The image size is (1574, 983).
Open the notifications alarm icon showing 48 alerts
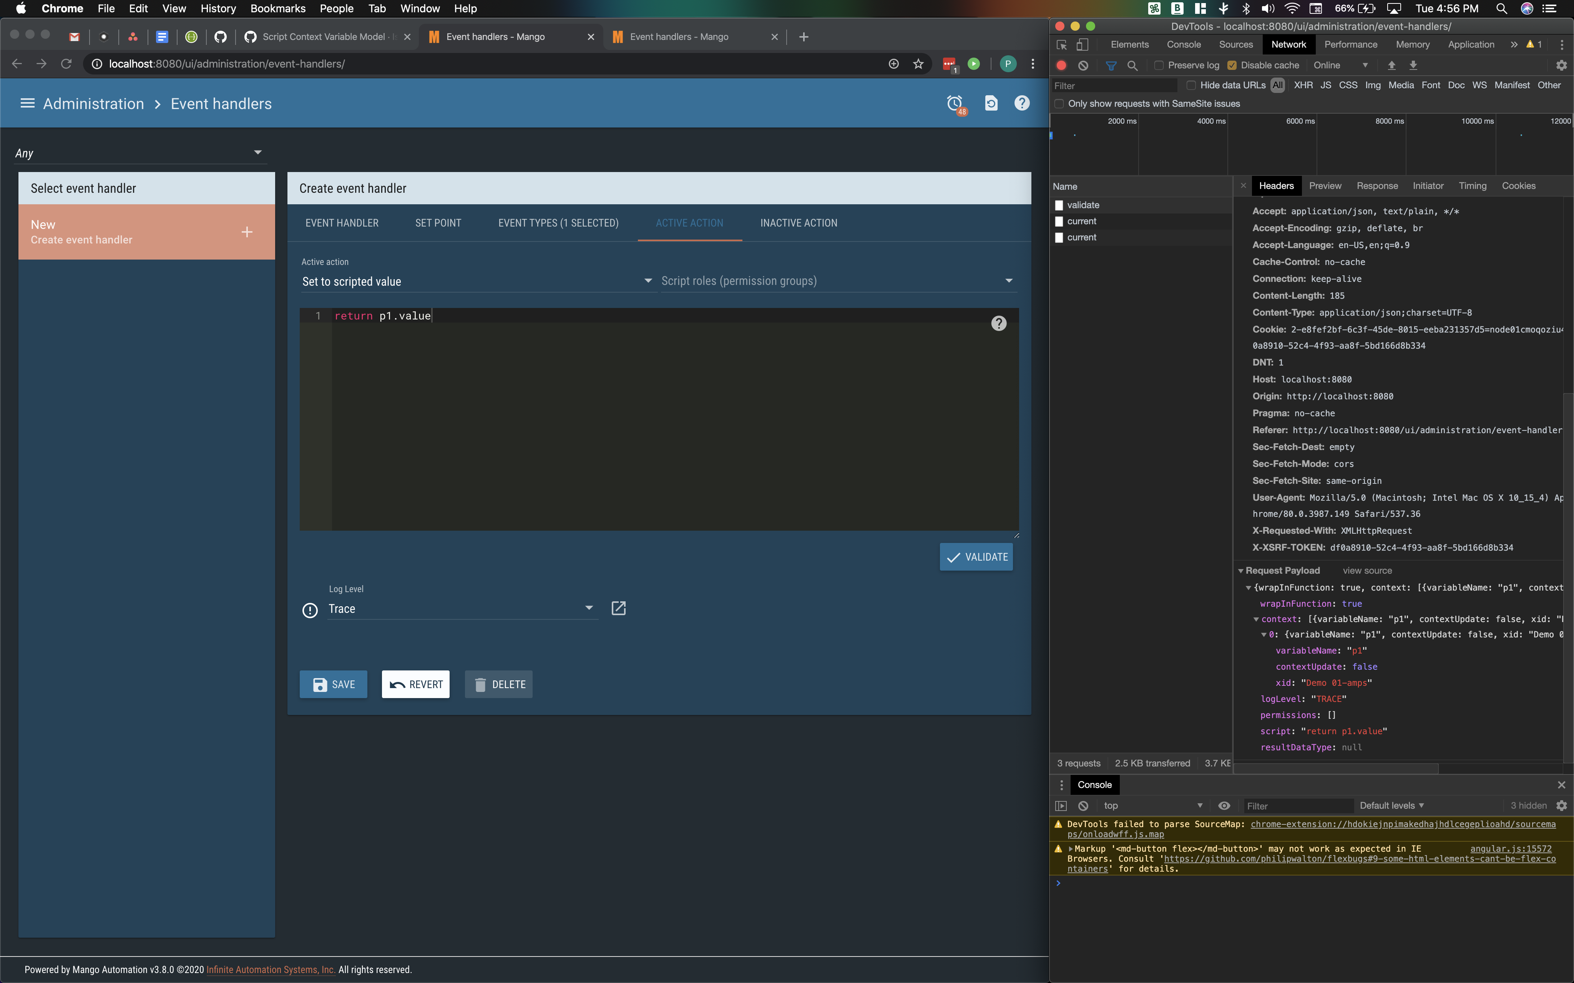coord(955,103)
